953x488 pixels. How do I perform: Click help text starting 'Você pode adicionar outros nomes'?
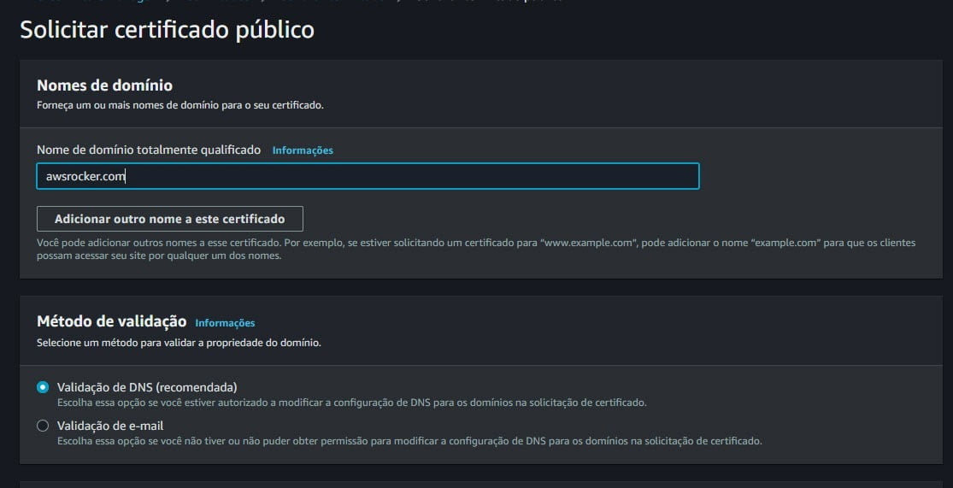pos(476,250)
